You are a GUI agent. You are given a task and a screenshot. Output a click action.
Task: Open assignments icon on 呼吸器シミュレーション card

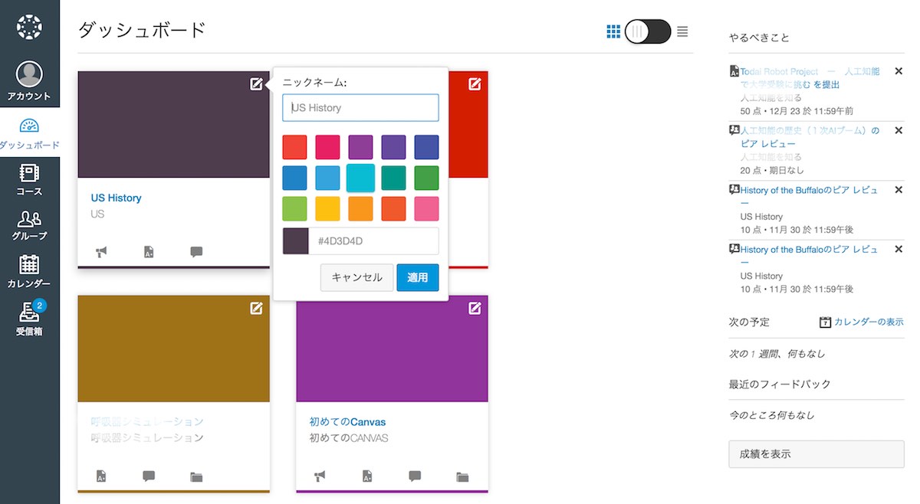tap(101, 476)
